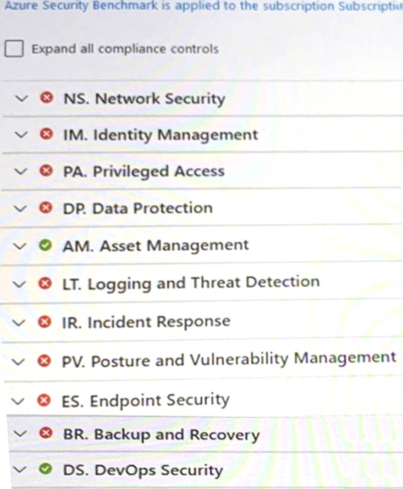The height and width of the screenshot is (489, 403).
Task: Click the red failed icon beside Network Security
Action: click(x=46, y=98)
